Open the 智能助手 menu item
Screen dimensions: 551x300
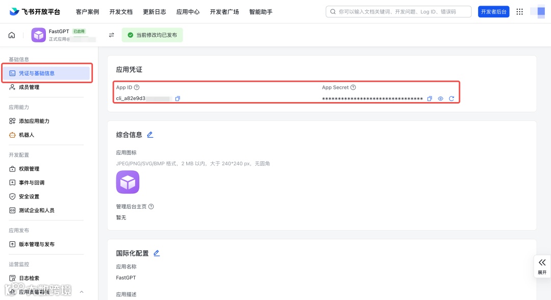(x=261, y=12)
